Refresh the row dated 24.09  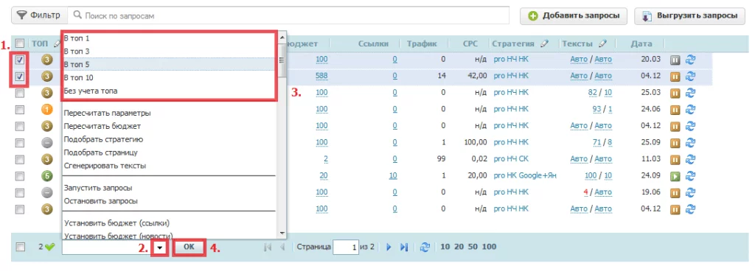click(x=690, y=176)
